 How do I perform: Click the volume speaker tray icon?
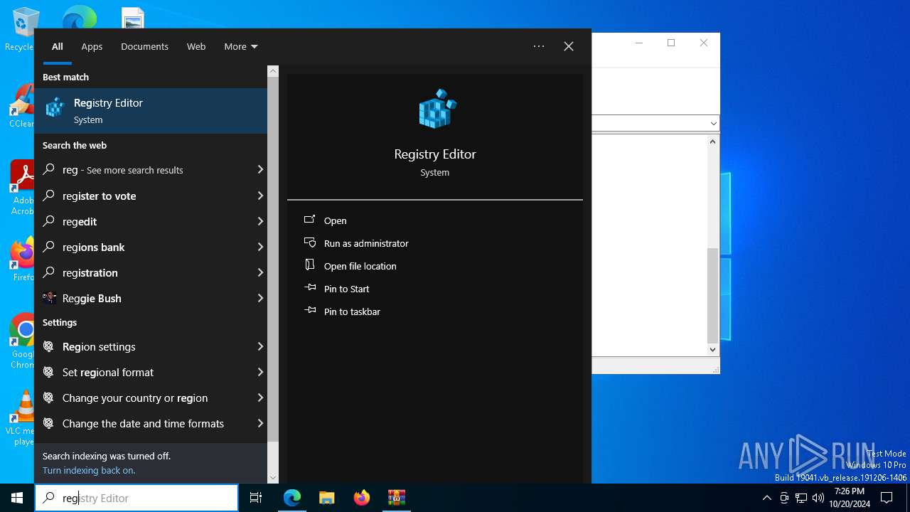(818, 498)
